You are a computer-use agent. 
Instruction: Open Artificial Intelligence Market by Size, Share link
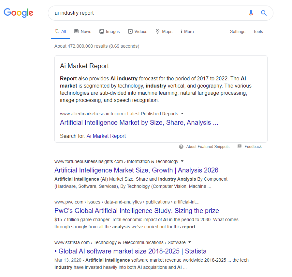pyautogui.click(x=139, y=122)
